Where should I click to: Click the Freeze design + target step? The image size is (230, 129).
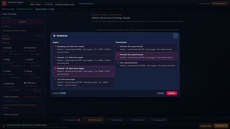pyautogui.click(x=45, y=9)
